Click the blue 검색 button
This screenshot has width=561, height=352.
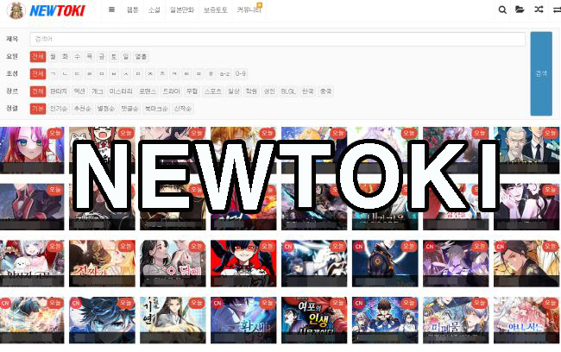pos(541,73)
